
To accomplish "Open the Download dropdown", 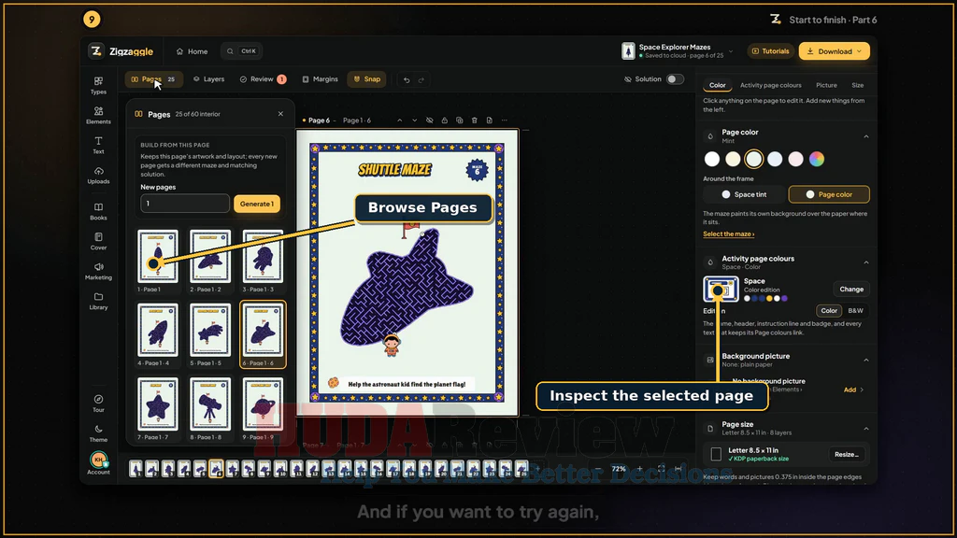I will 834,51.
